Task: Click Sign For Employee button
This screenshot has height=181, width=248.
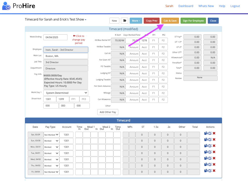Action: coord(193,21)
